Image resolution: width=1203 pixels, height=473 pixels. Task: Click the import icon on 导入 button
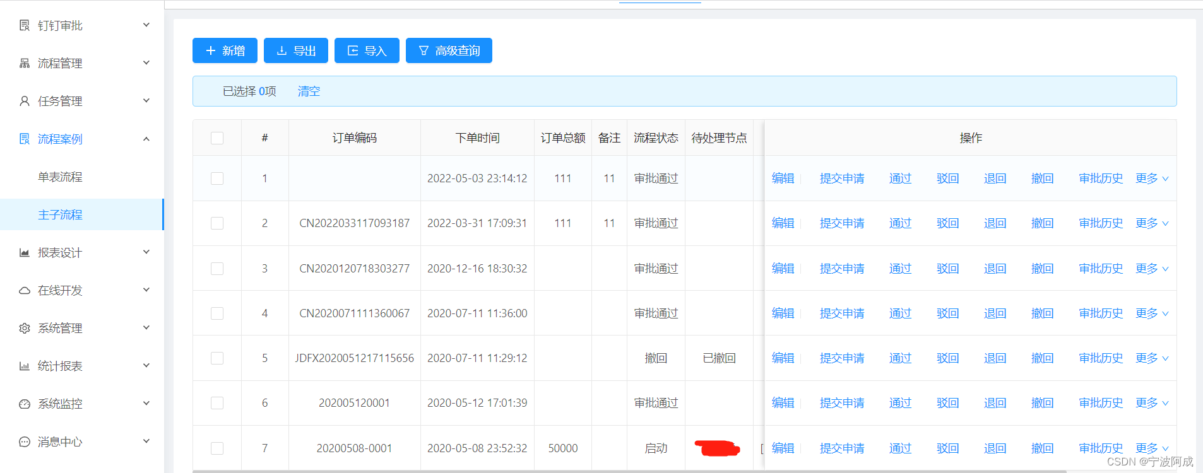pos(353,50)
